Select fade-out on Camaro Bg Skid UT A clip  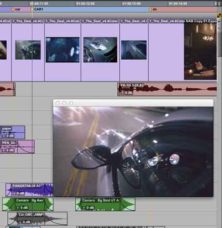(x=128, y=204)
